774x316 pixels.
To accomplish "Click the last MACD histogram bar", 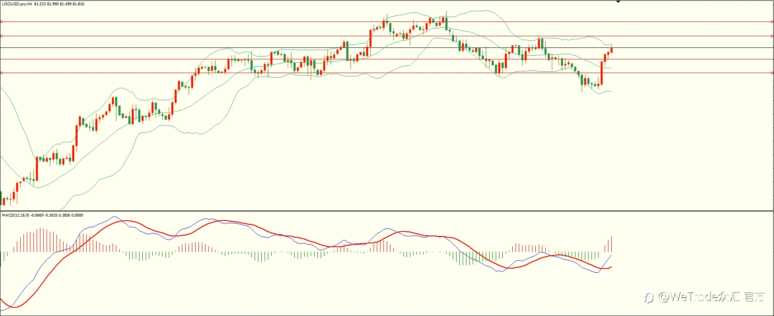I will point(611,244).
